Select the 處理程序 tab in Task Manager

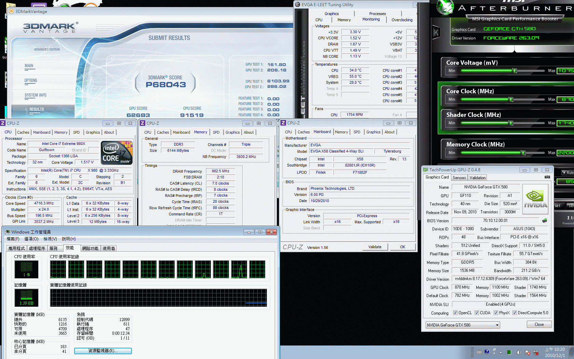coord(37,249)
